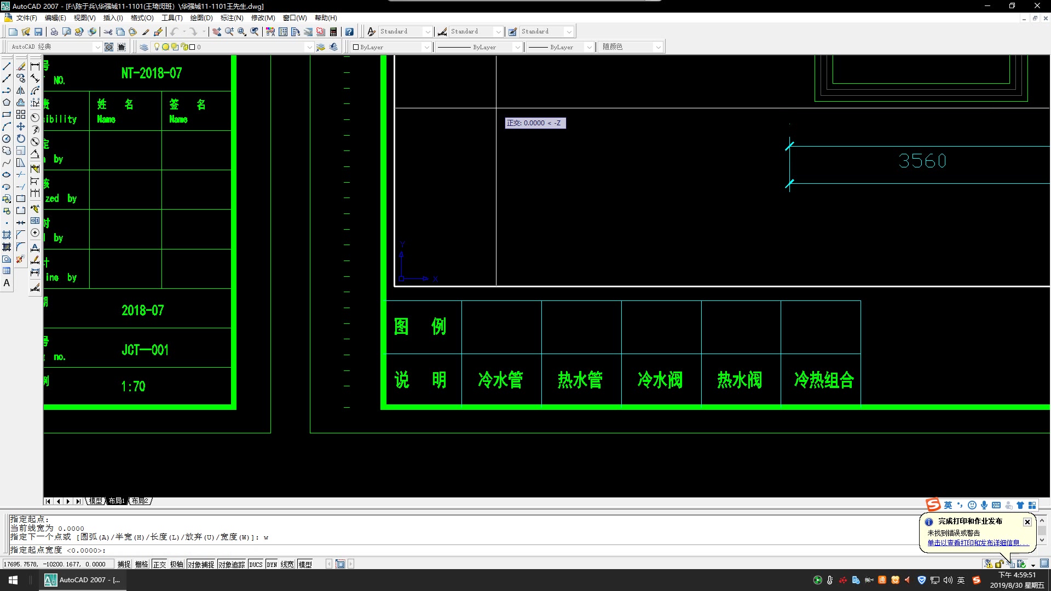The height and width of the screenshot is (591, 1051).
Task: Select the Mirror modify tool
Action: [x=21, y=90]
